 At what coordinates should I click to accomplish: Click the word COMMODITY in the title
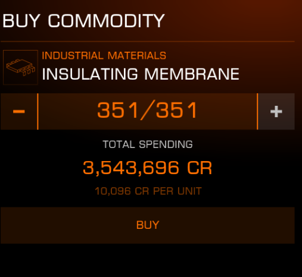tap(106, 21)
